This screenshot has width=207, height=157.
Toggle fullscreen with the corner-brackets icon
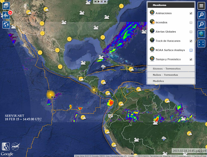pos(201,43)
